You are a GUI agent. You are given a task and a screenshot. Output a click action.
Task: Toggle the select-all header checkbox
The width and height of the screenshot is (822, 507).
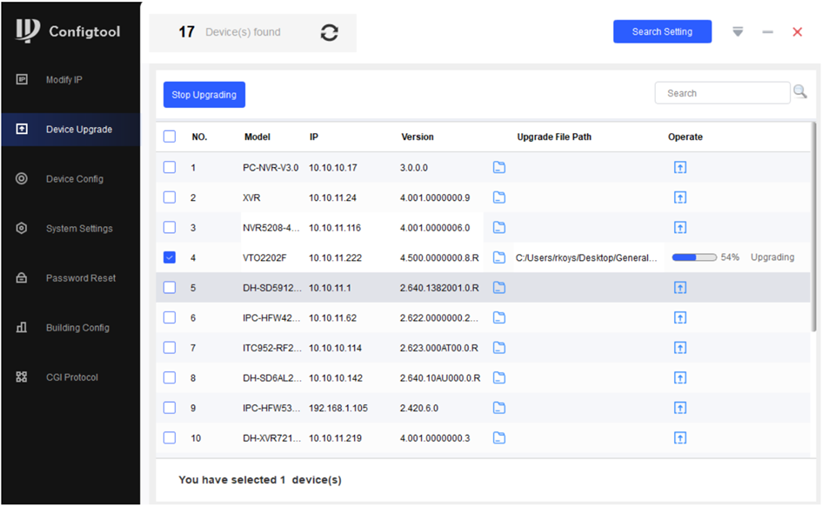[170, 137]
